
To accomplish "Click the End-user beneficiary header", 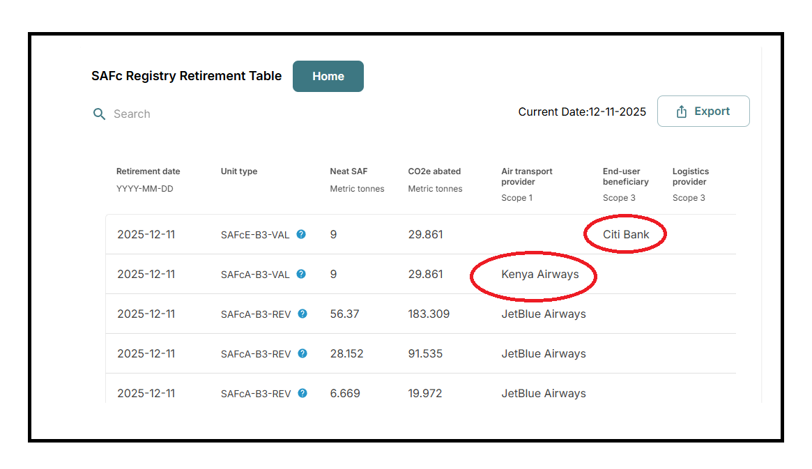I will tap(626, 176).
